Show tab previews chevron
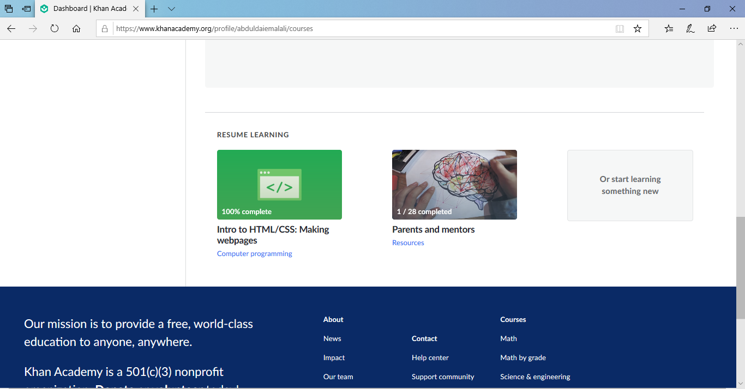Image resolution: width=745 pixels, height=389 pixels. (171, 9)
